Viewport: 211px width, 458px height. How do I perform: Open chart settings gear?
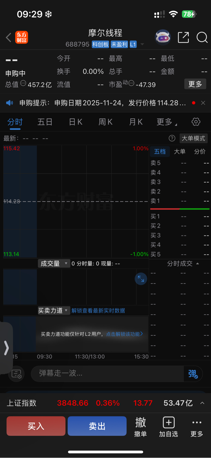coord(196,122)
